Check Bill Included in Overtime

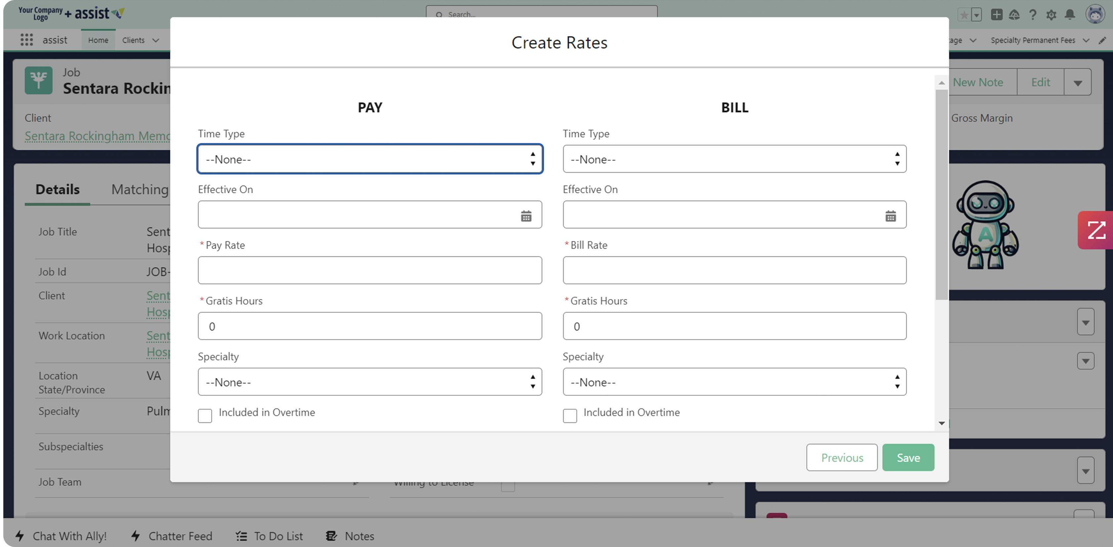pos(570,416)
